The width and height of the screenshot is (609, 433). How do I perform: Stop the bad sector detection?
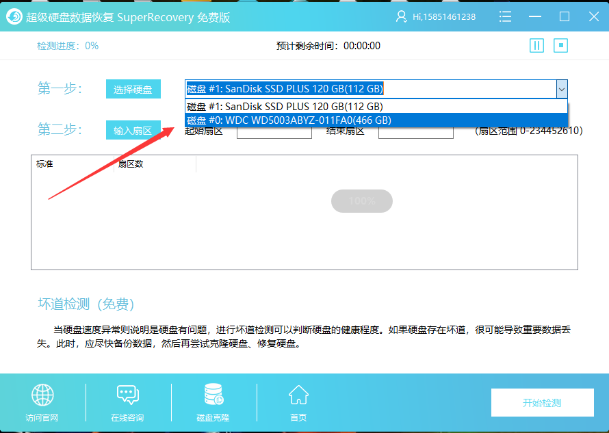pyautogui.click(x=560, y=45)
